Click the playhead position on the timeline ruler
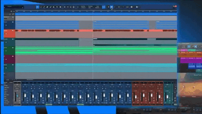 (93, 11)
